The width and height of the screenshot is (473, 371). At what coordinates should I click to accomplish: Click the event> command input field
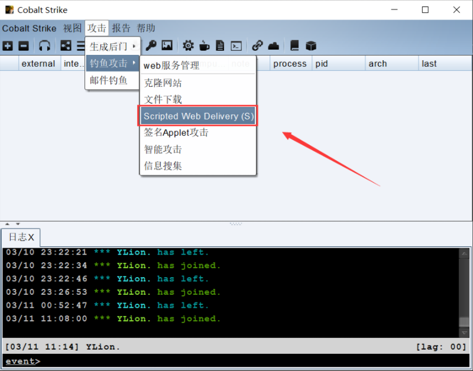(236, 361)
